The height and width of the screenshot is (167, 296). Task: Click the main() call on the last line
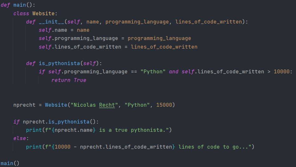[10, 163]
